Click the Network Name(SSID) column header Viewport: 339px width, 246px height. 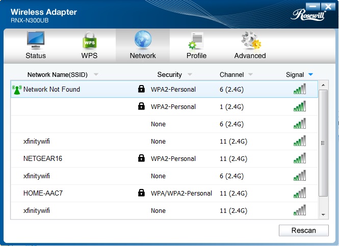coord(57,75)
